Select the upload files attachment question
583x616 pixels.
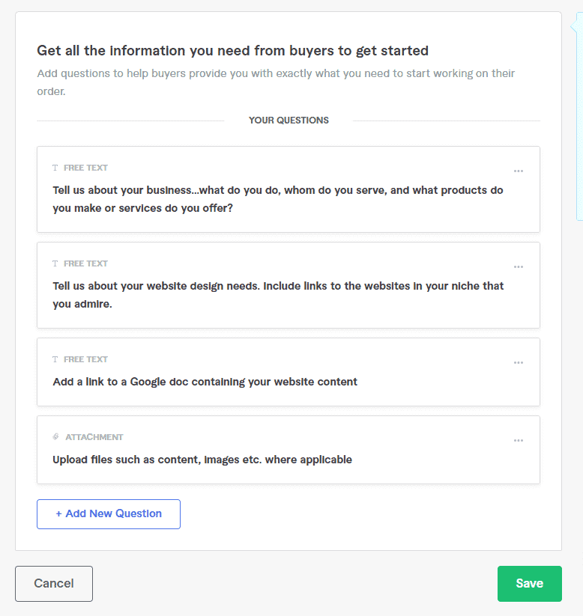pos(289,450)
